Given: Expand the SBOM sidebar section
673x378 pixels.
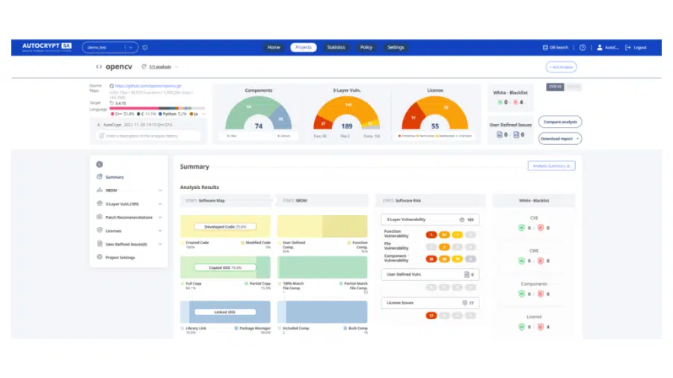Looking at the screenshot, I should [x=160, y=190].
